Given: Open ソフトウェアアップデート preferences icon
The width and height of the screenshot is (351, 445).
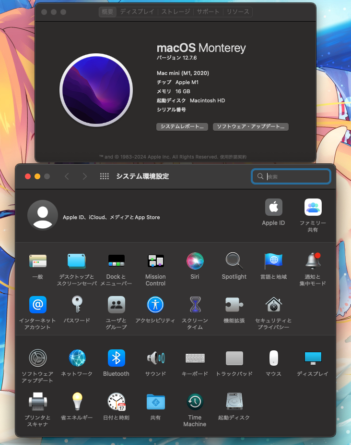Looking at the screenshot, I should point(38,358).
